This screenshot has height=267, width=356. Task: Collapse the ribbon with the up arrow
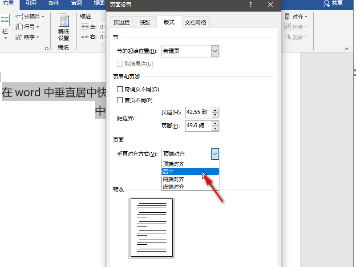coord(347,49)
